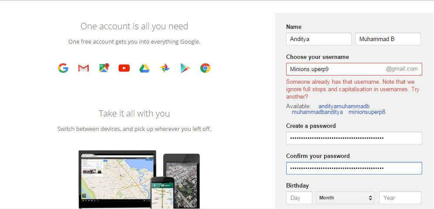
Task: Click the 'Create a password' label
Action: (x=311, y=126)
